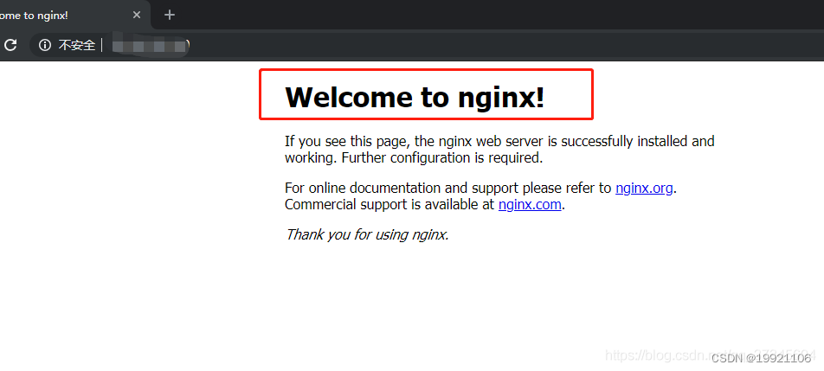Open a new browser tab
824x371 pixels.
170,16
